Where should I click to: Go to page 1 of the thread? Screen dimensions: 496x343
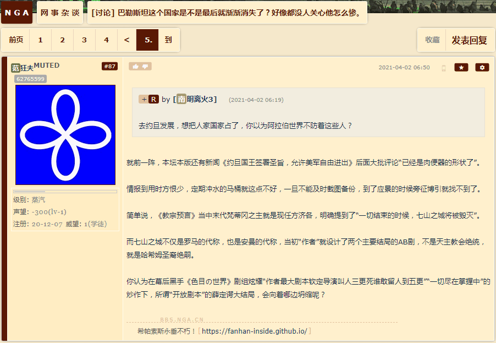pyautogui.click(x=40, y=40)
